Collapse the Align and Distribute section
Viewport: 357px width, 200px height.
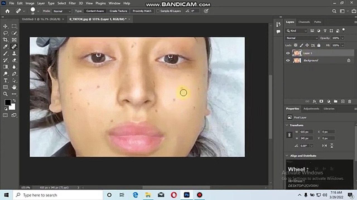287,156
